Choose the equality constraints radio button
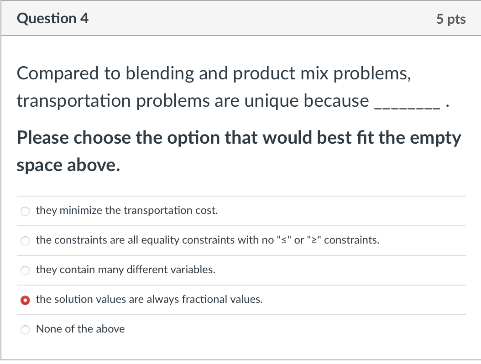The height and width of the screenshot is (364, 481). pos(25,241)
